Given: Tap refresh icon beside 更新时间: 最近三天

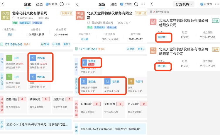Looking at the screenshot, I should click(x=88, y=23).
